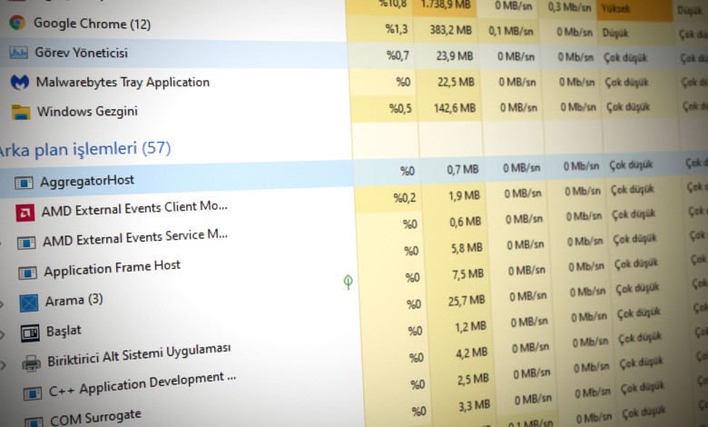Click the 23,9 MB memory value
708x427 pixels.
coord(454,55)
